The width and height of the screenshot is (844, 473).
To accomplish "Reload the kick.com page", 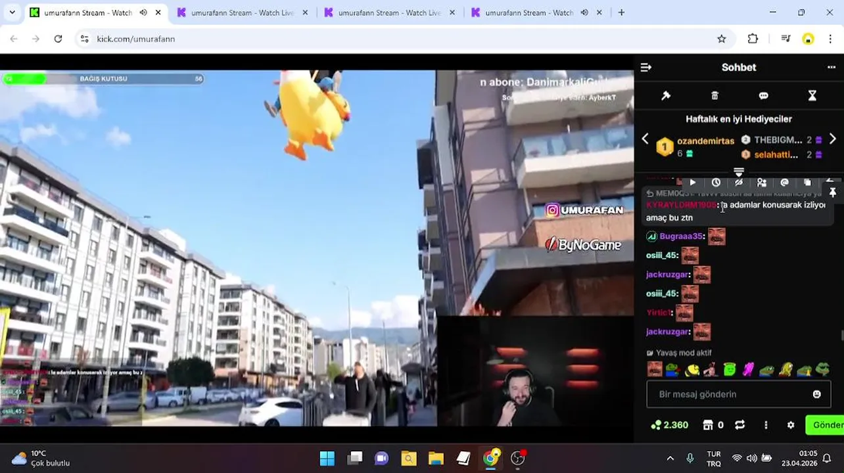I will click(x=58, y=39).
